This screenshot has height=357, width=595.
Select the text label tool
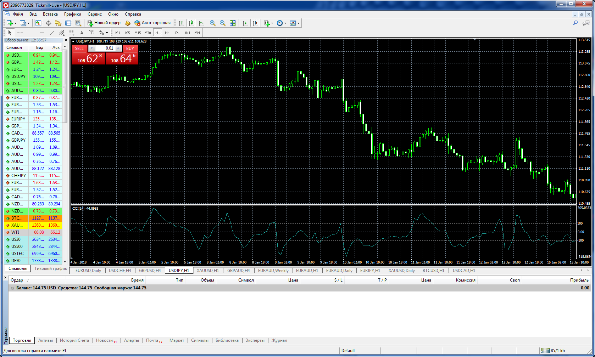(x=82, y=33)
